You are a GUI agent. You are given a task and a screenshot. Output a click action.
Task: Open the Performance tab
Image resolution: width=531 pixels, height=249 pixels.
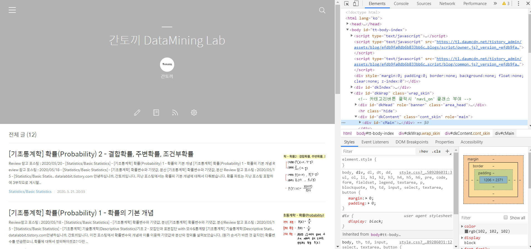[x=475, y=4]
